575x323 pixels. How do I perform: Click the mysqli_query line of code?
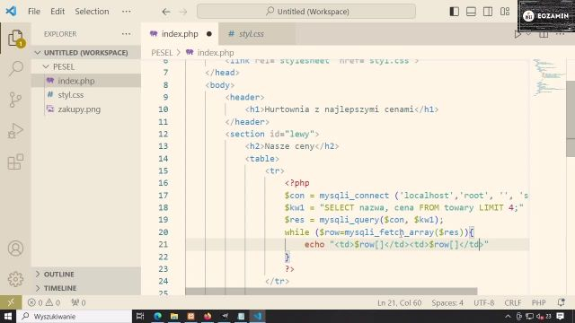[x=364, y=220]
